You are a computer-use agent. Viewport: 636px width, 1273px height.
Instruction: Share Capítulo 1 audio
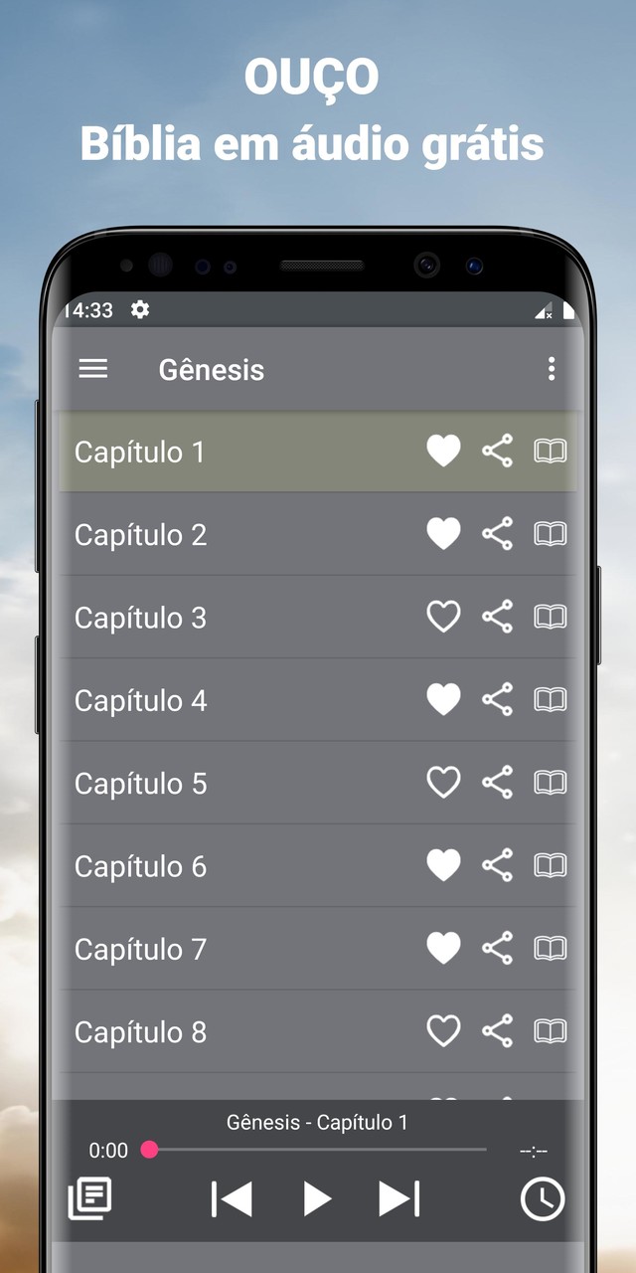point(495,451)
